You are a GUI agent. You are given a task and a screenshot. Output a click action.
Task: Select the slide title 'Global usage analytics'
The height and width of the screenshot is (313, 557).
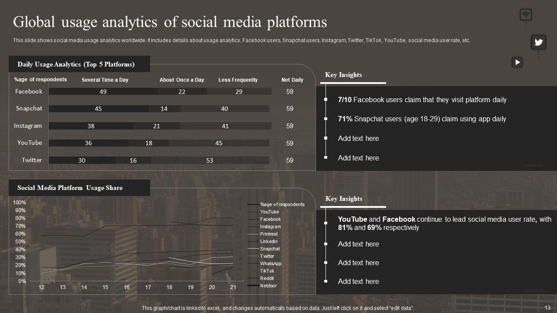(x=170, y=22)
